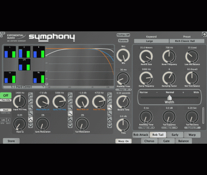This screenshot has height=175, width=207.
Task: Select 6 dB high-pass for Early filter
Action: click(70, 101)
